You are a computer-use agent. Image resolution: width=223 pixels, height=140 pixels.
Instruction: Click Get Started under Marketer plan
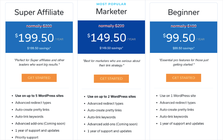coord(111,79)
